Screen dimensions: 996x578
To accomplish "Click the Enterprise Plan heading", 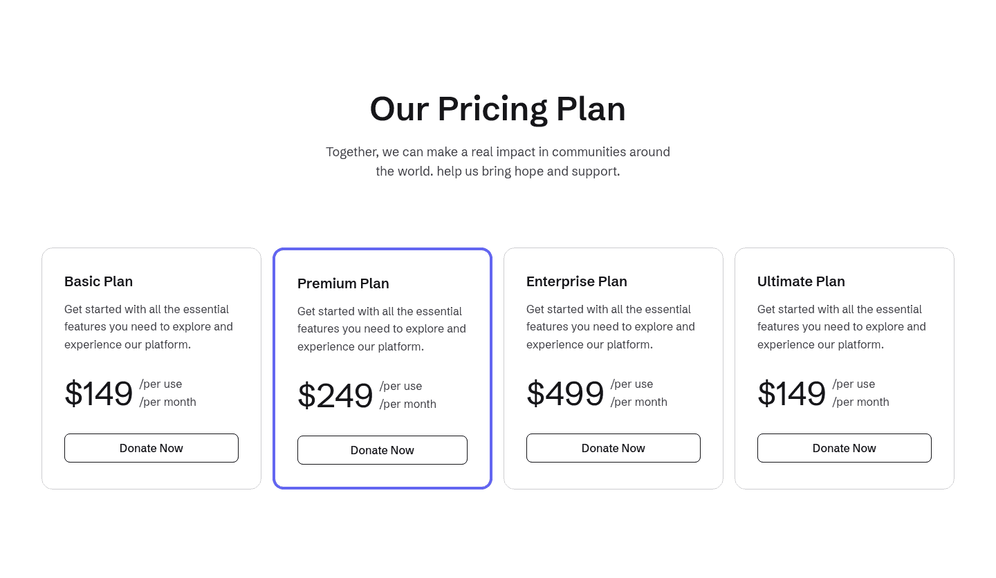I will [576, 281].
